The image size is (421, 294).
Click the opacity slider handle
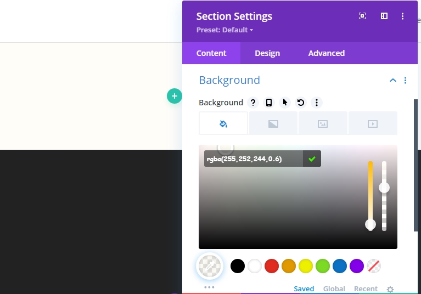click(x=384, y=188)
